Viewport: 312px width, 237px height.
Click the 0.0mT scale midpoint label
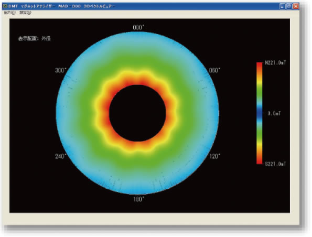pos(274,114)
